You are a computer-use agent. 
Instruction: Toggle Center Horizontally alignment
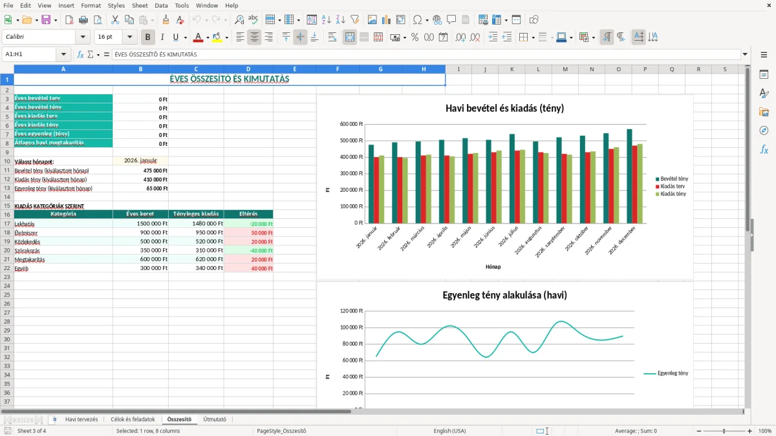click(254, 37)
